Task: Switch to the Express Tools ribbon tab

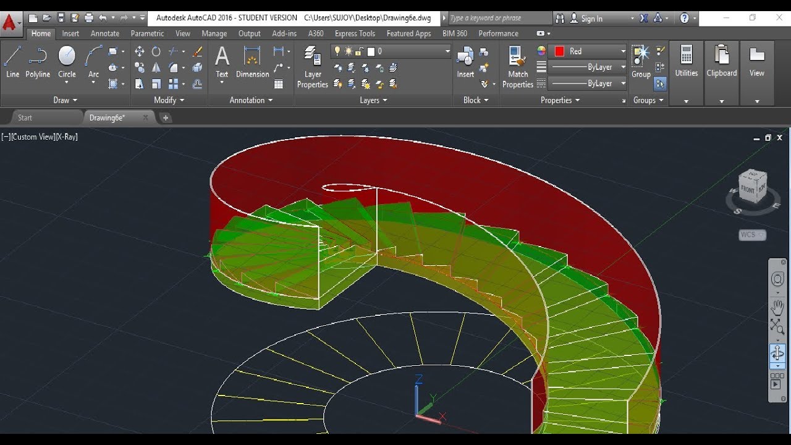Action: coord(355,33)
